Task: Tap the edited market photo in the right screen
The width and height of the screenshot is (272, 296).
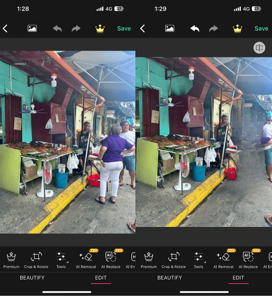Action: [204, 142]
